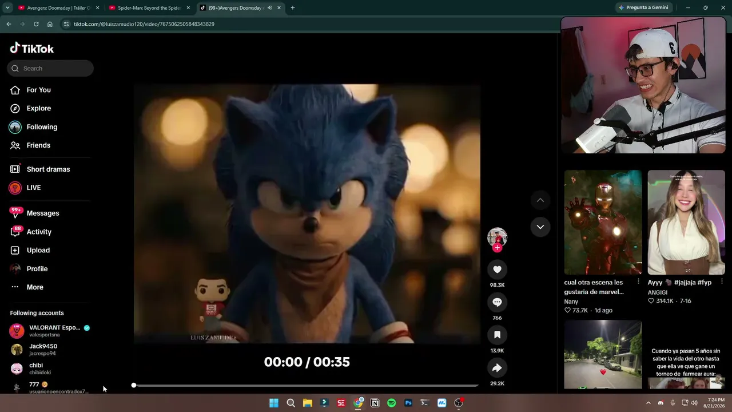The height and width of the screenshot is (412, 732).
Task: Open the Jack9450 followed account
Action: click(43, 350)
